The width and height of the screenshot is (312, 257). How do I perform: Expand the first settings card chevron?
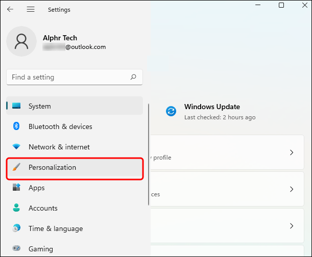(x=292, y=152)
